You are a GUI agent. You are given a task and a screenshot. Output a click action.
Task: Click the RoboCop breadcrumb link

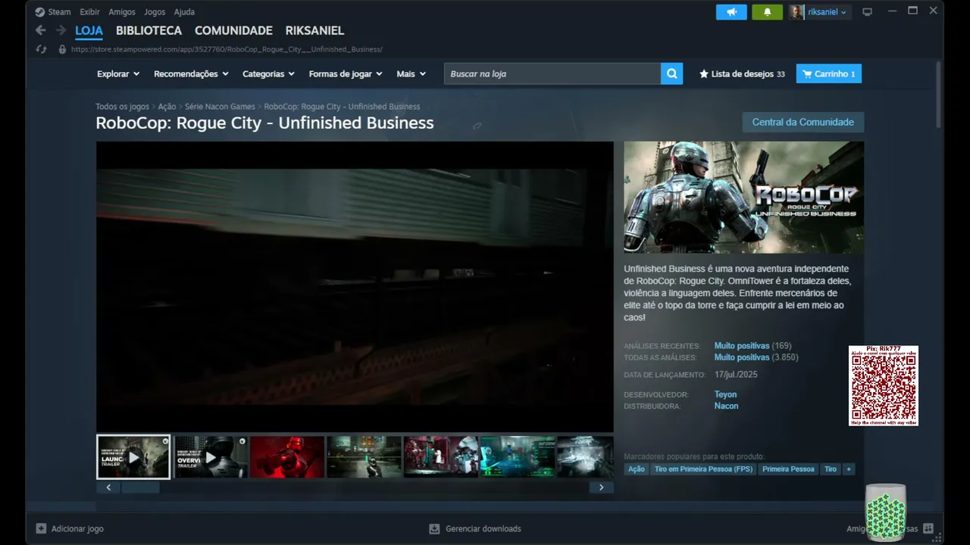pyautogui.click(x=342, y=107)
